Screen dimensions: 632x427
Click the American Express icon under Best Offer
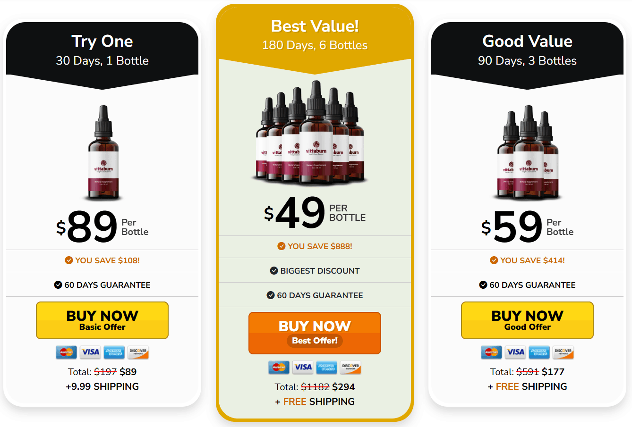click(326, 367)
